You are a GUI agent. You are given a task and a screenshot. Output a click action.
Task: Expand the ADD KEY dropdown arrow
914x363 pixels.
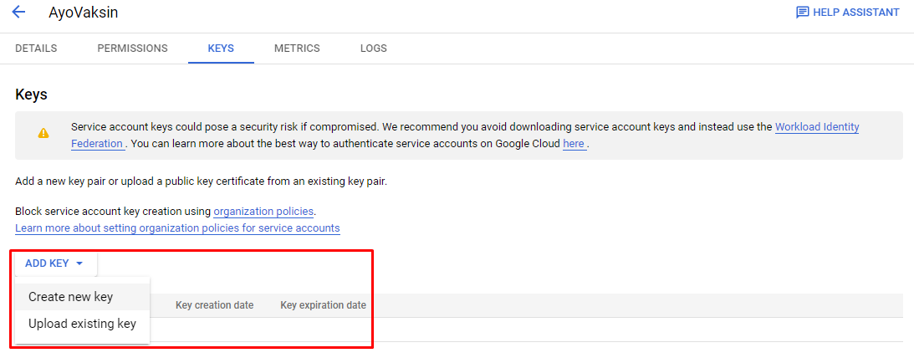pos(79,263)
